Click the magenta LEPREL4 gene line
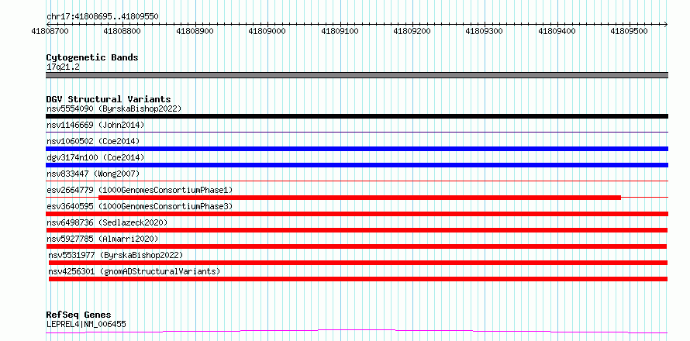 click(x=357, y=331)
